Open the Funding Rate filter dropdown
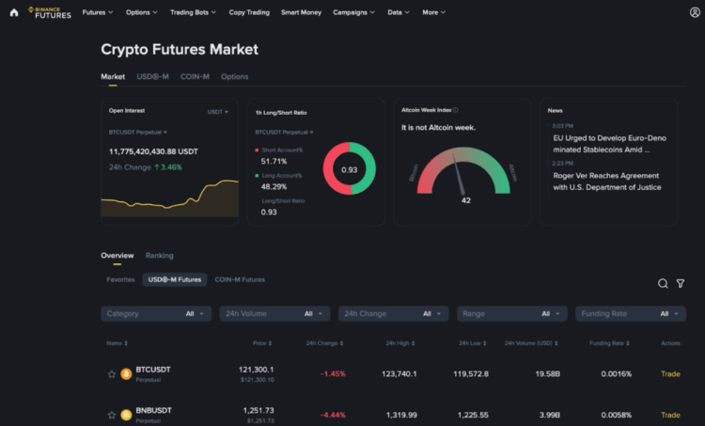The width and height of the screenshot is (705, 426). click(630, 313)
